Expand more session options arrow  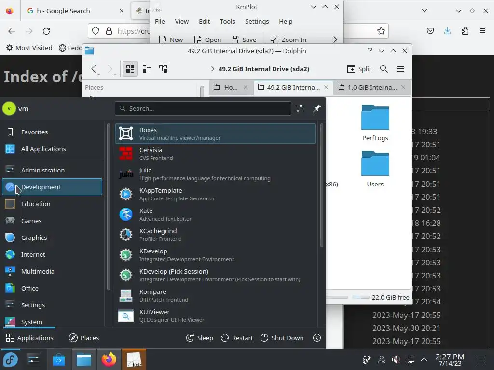[x=317, y=338]
